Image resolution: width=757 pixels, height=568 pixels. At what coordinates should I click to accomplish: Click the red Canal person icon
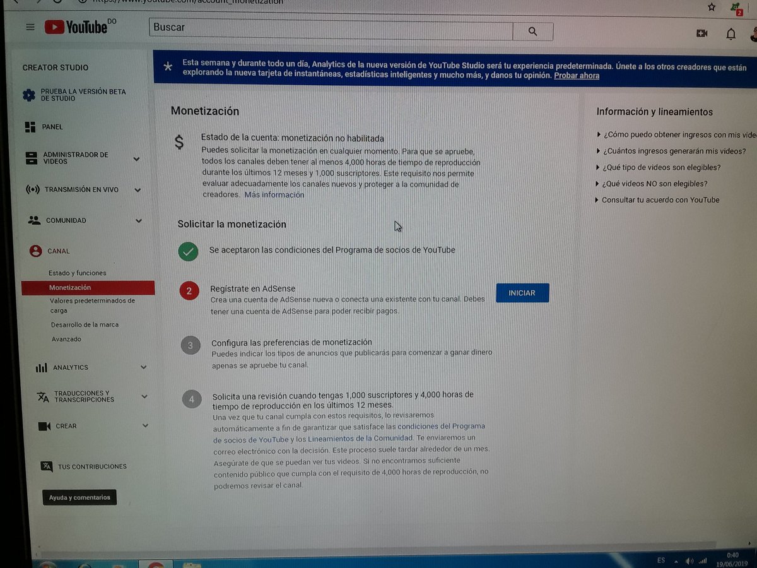[36, 251]
